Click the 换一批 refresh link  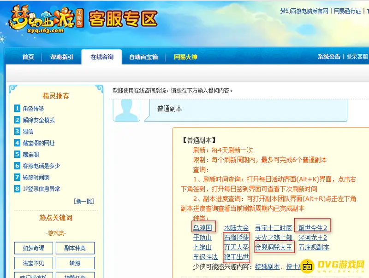[x=84, y=201]
